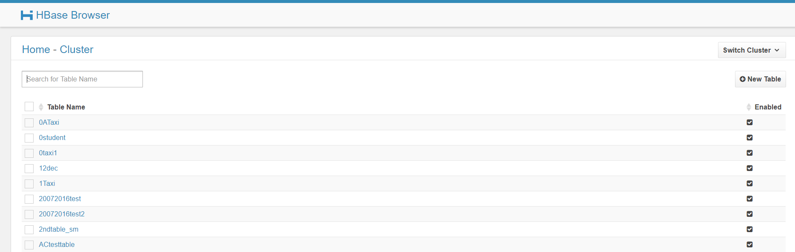Open the 20072016test2 table

tap(62, 214)
